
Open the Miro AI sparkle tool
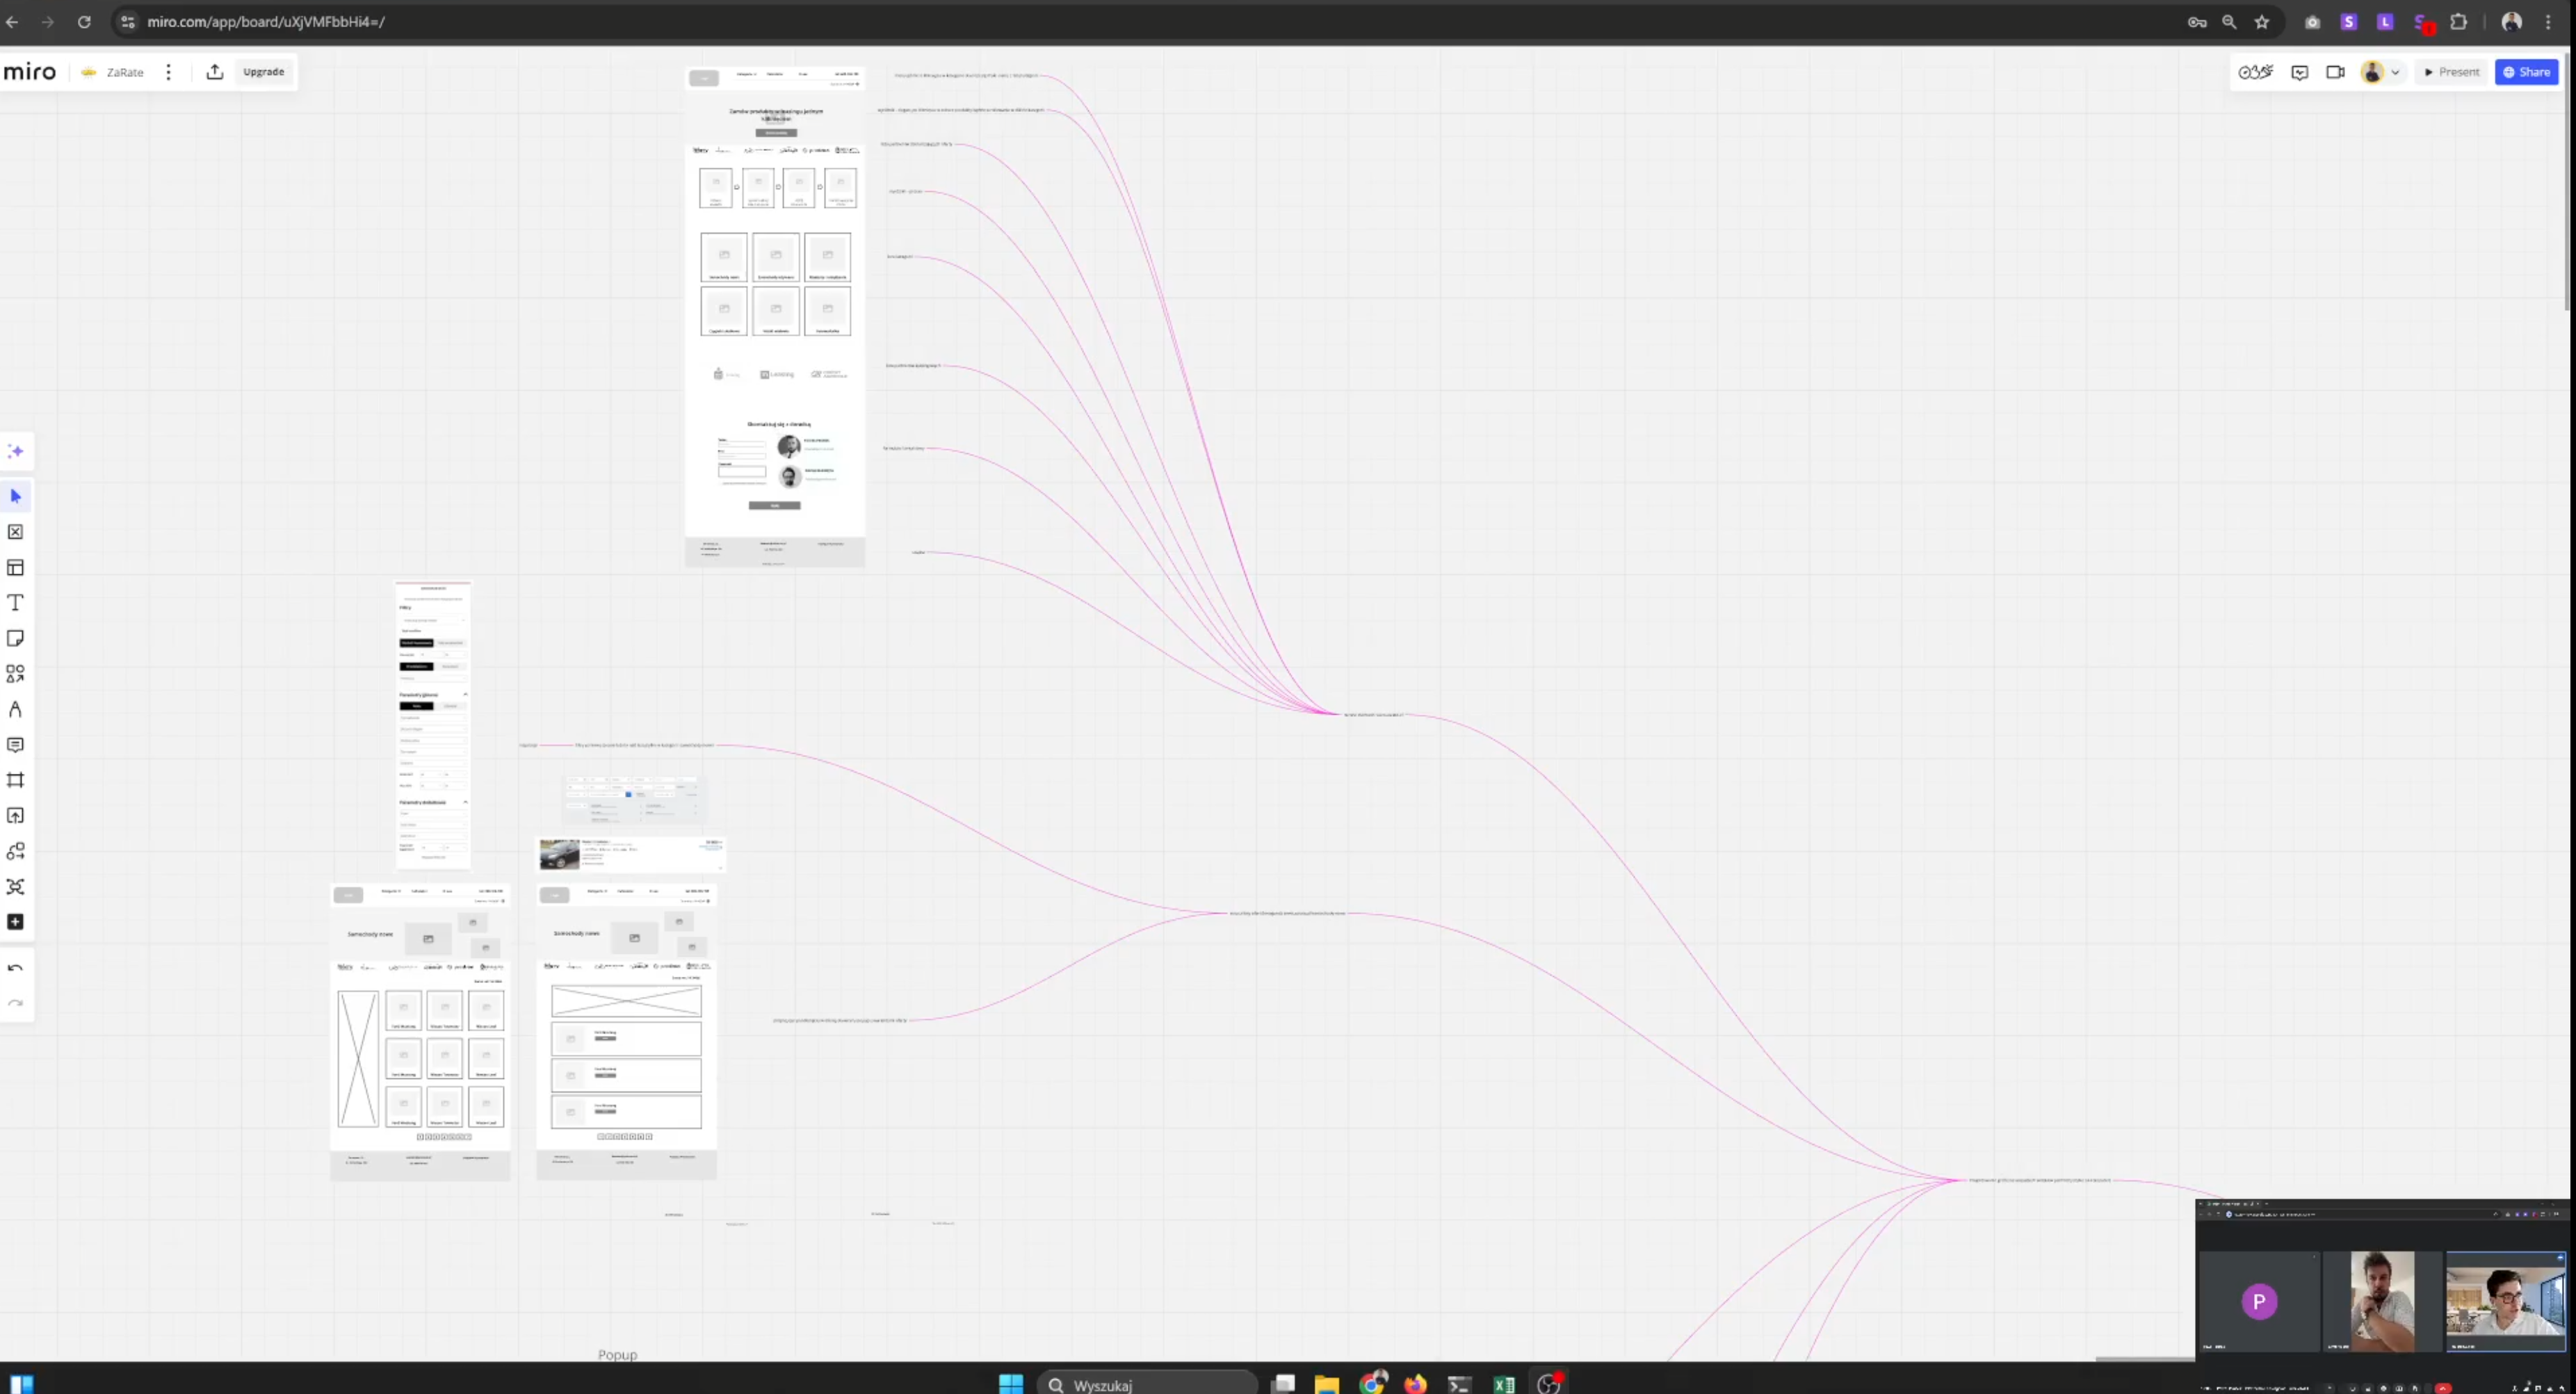pyautogui.click(x=15, y=452)
